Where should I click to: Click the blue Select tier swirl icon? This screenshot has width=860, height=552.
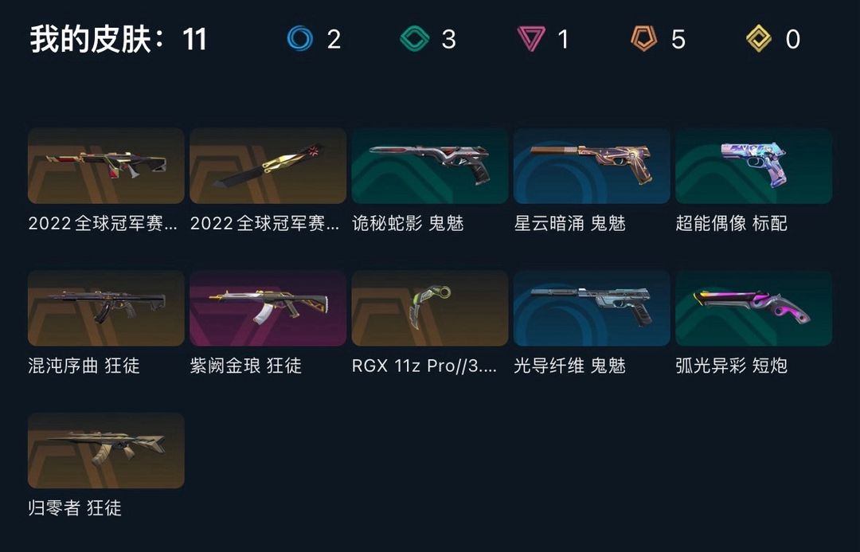click(300, 39)
